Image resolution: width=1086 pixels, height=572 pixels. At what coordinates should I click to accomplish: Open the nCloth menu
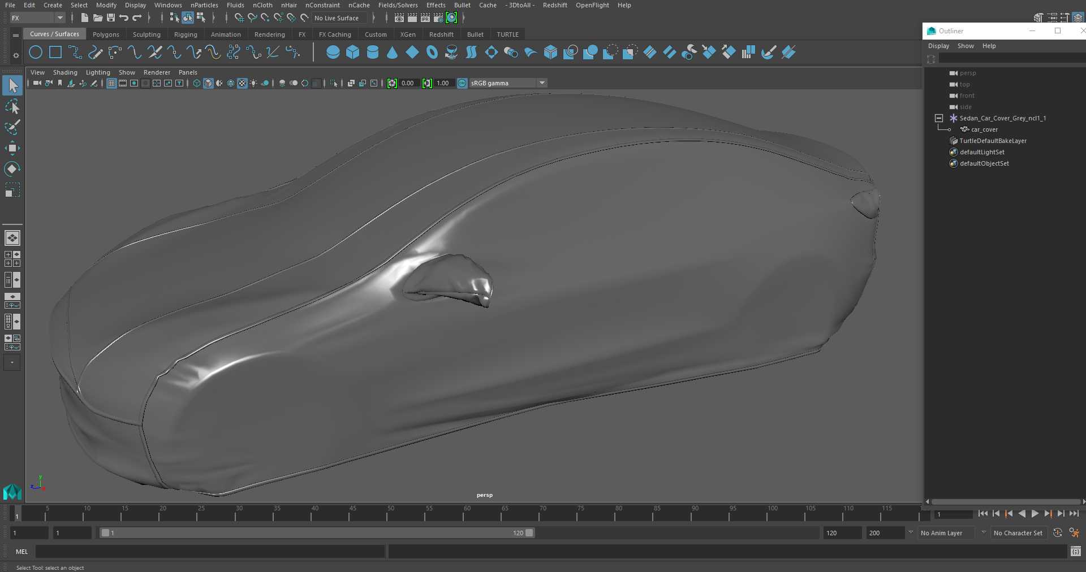pyautogui.click(x=262, y=5)
